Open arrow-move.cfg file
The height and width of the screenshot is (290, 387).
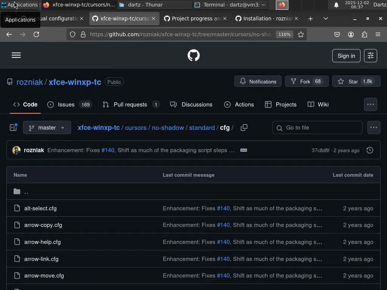click(x=44, y=276)
